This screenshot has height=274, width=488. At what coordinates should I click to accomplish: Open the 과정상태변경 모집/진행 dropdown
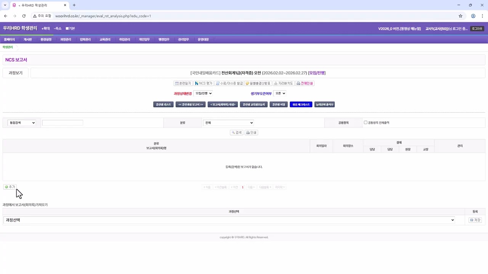[203, 93]
